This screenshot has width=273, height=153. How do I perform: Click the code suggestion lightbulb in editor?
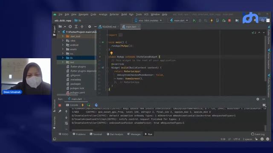(111, 53)
